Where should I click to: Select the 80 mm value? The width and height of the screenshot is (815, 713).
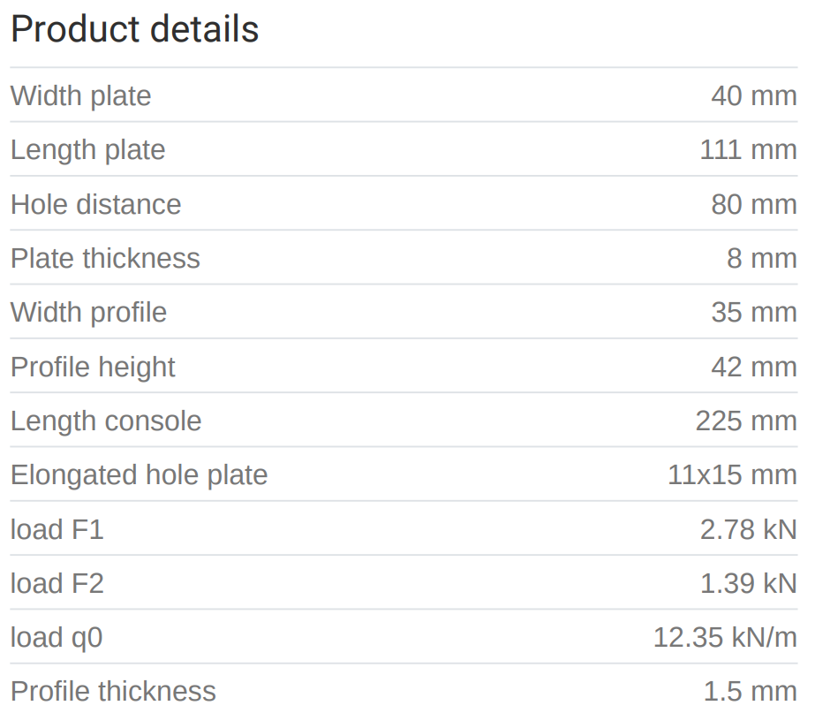pyautogui.click(x=753, y=204)
